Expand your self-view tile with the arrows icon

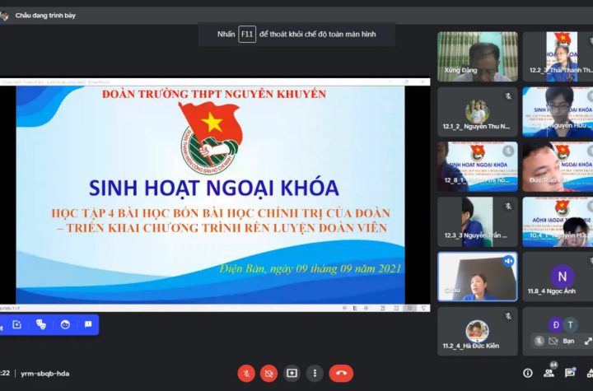pos(588,341)
